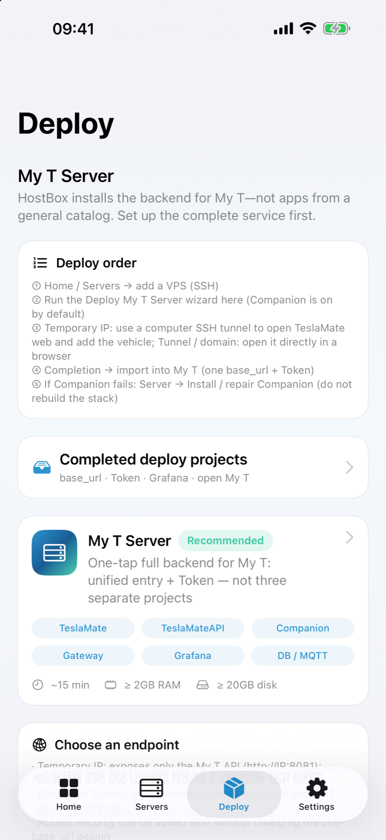Tap the Recommended badge
Screen dimensions: 386x840
click(x=226, y=540)
